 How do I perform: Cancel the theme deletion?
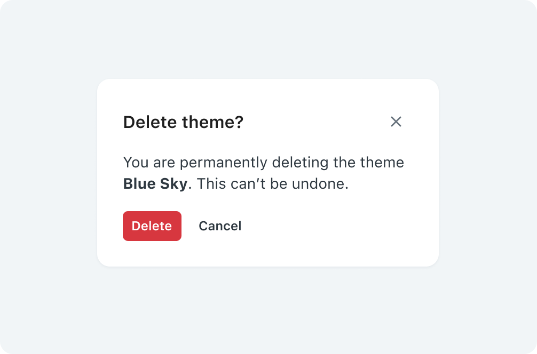[220, 226]
